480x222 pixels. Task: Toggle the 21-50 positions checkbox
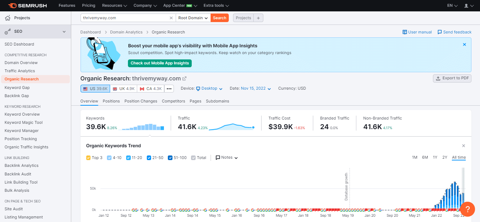(x=149, y=158)
